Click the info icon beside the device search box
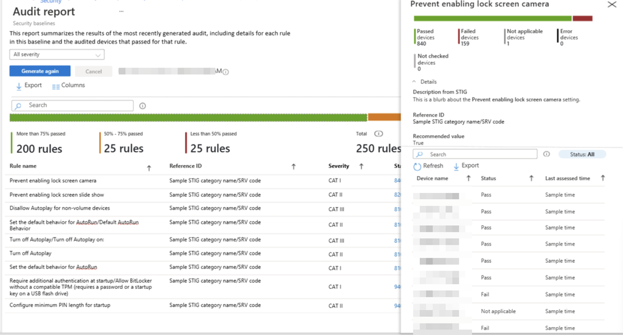This screenshot has height=335, width=623. tap(547, 154)
